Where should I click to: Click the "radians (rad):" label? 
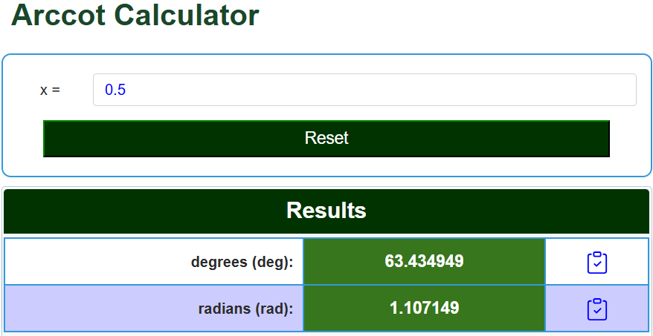coord(245,309)
